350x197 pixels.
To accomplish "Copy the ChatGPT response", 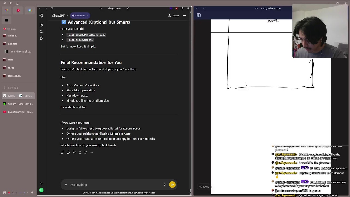I will [x=62, y=152].
